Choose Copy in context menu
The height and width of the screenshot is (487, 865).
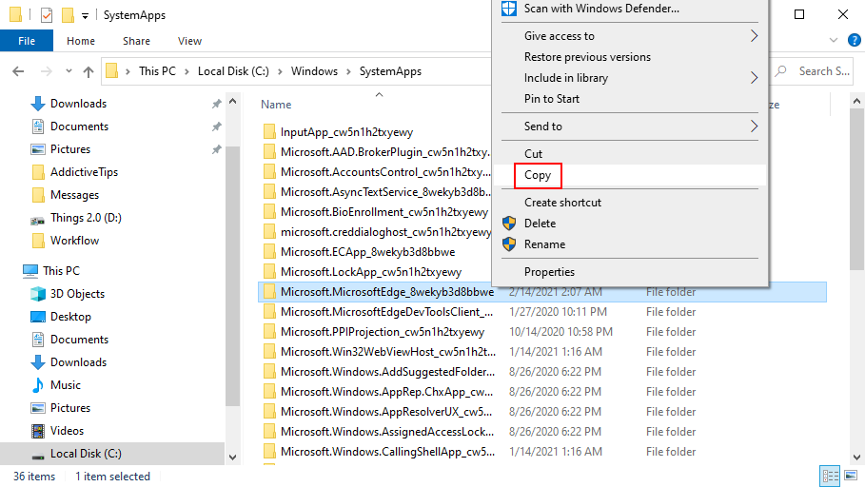coord(630,175)
